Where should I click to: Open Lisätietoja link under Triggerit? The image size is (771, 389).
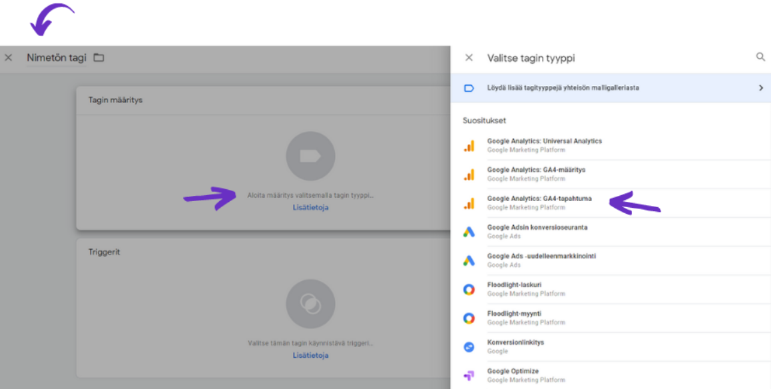(x=310, y=354)
